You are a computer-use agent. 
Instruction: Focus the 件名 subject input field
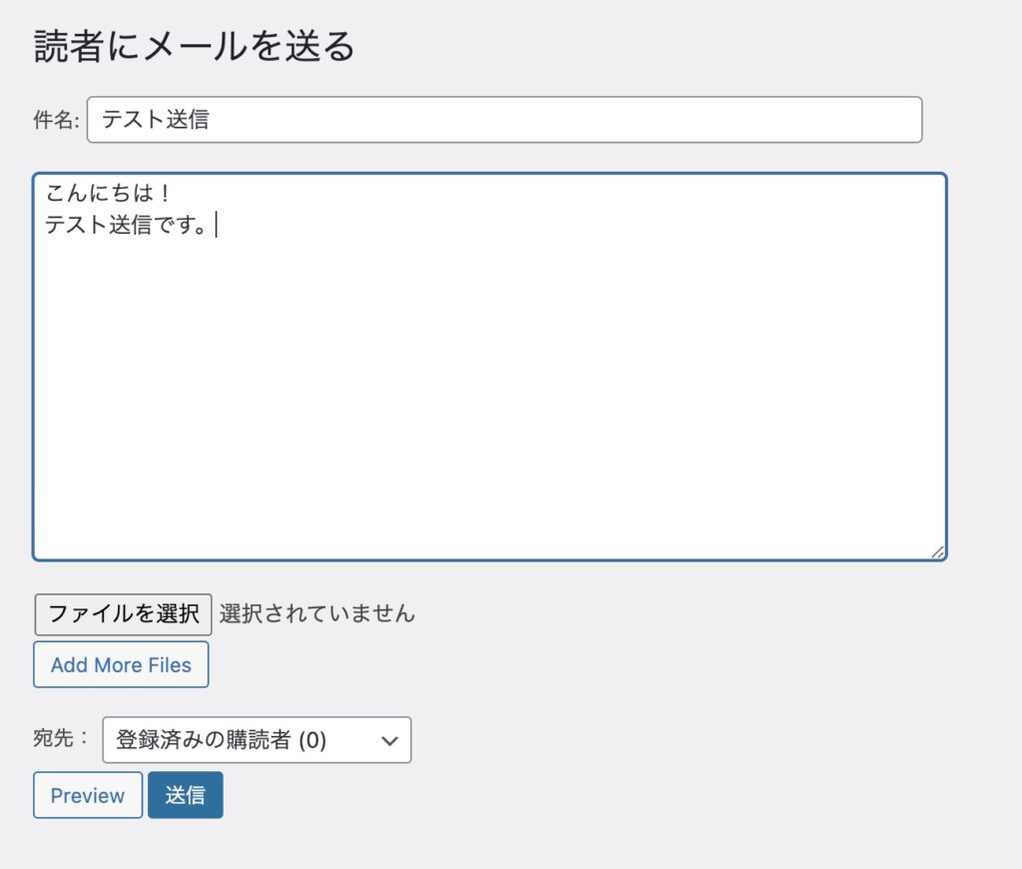504,120
